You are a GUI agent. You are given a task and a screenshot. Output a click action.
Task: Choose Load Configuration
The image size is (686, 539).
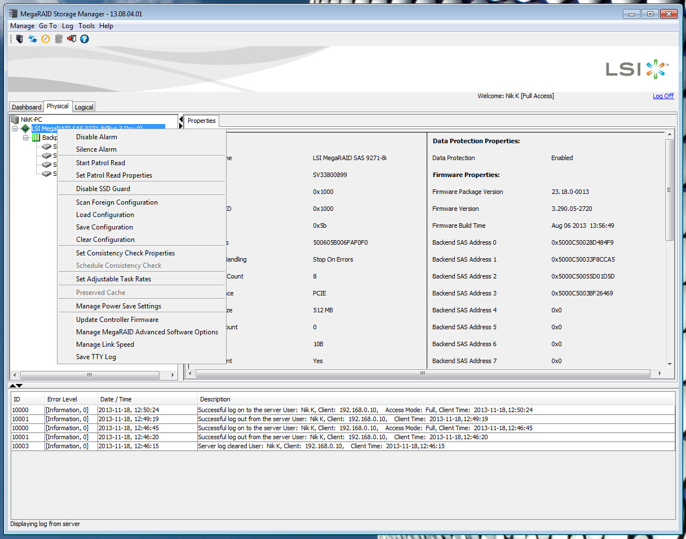pyautogui.click(x=105, y=215)
